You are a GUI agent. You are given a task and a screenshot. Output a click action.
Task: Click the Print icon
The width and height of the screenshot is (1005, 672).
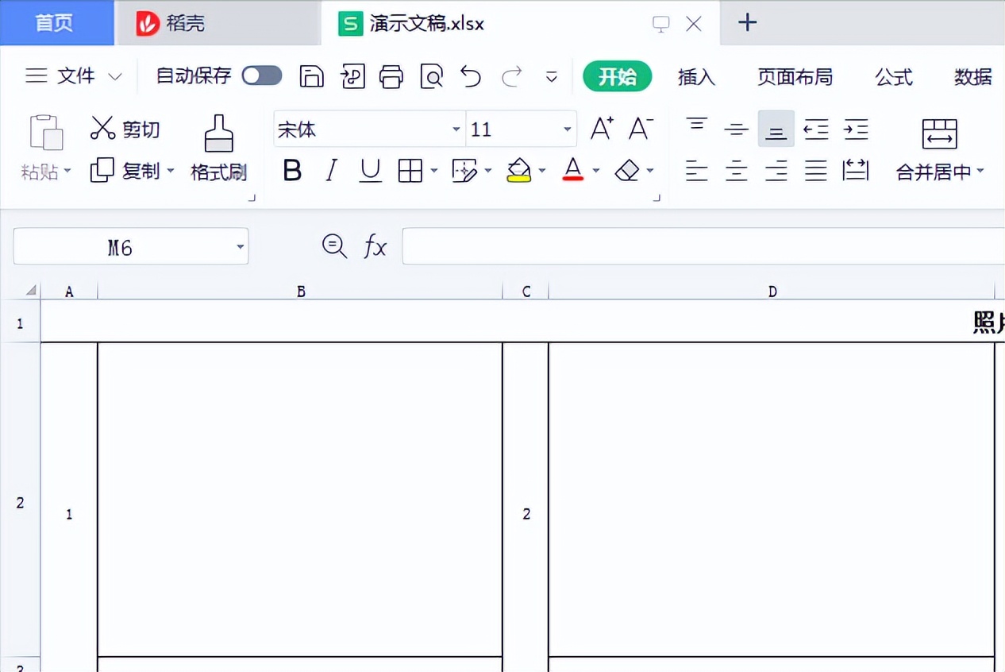point(391,76)
